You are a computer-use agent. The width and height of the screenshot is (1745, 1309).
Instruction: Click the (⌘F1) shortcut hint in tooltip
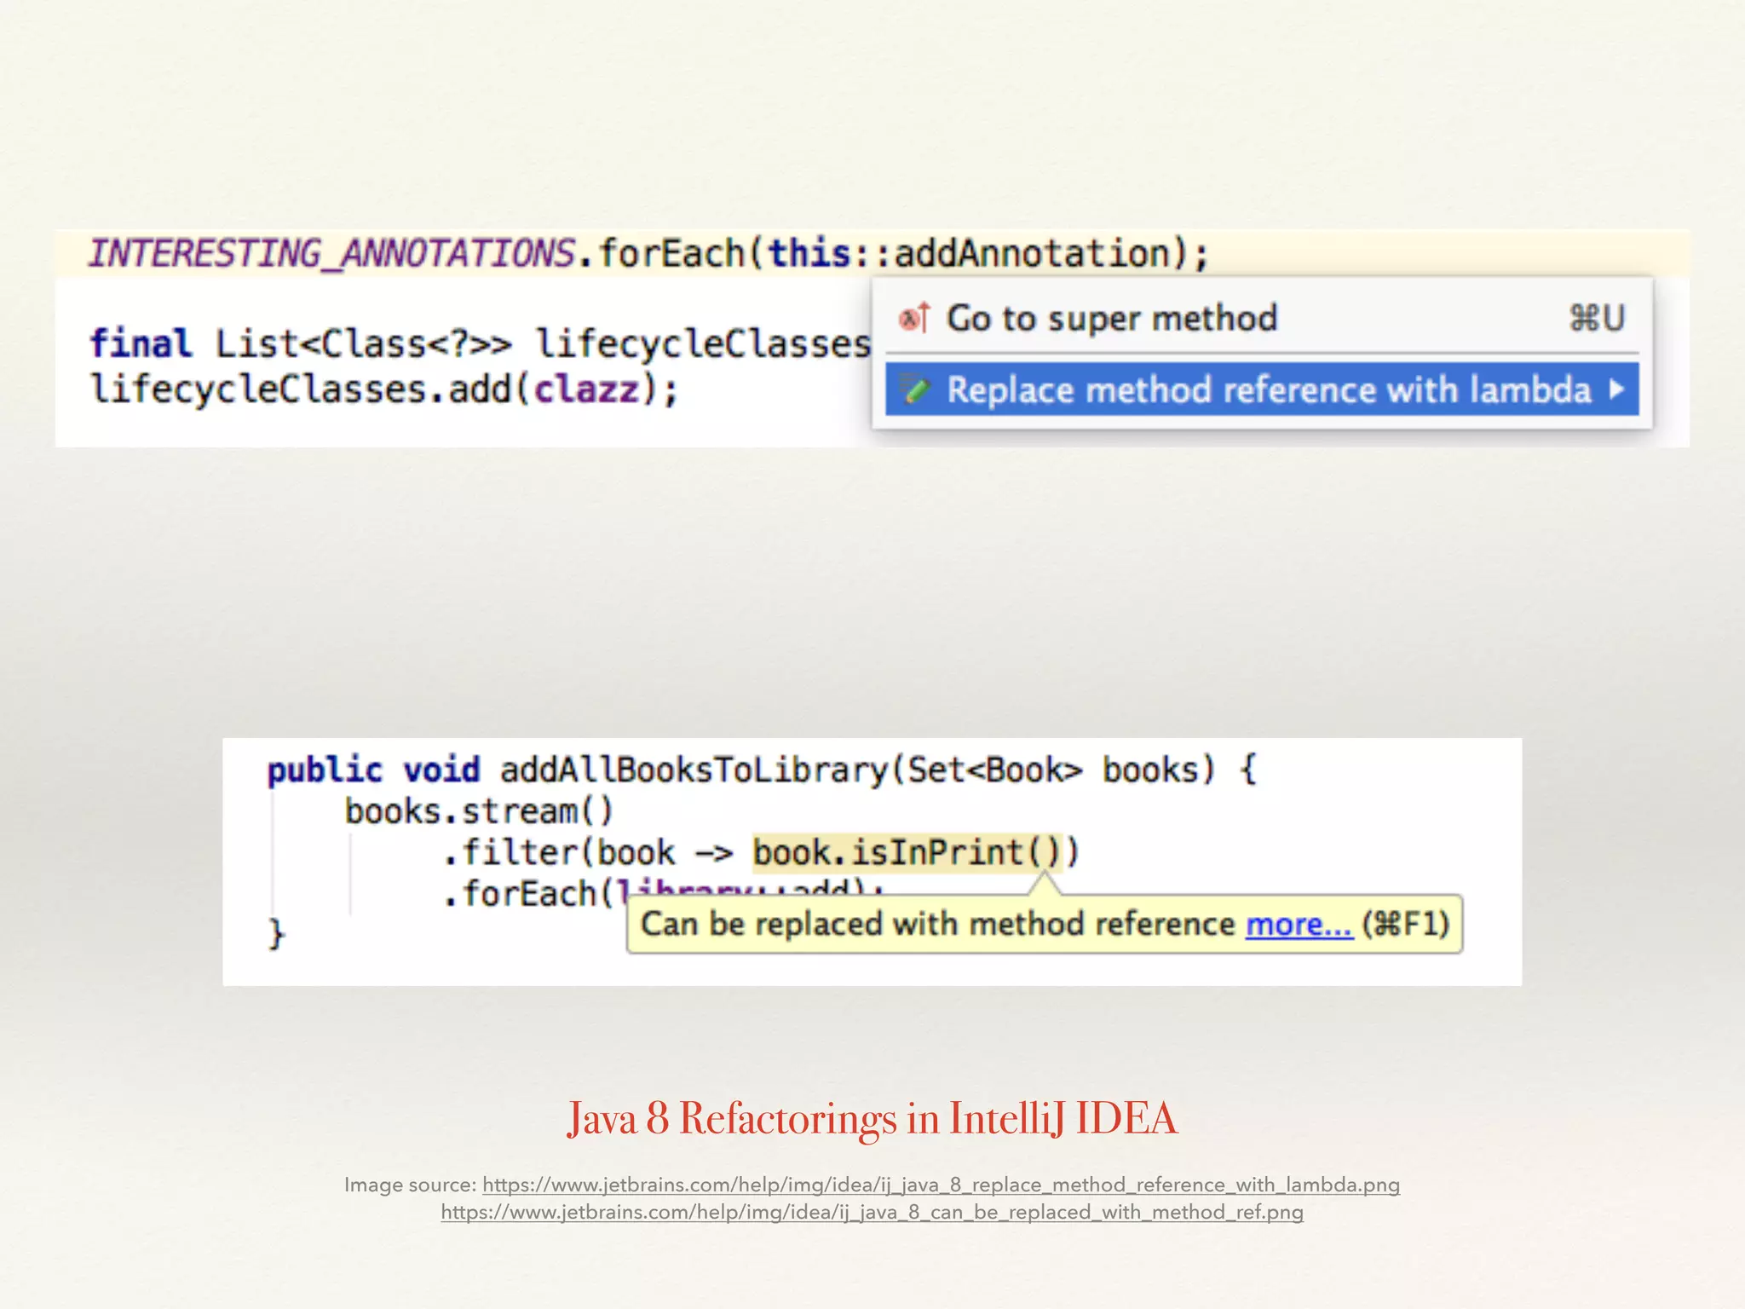pos(1406,925)
